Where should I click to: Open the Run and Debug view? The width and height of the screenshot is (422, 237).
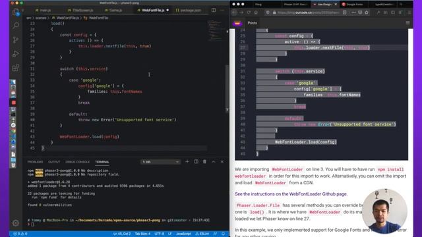pos(16,54)
